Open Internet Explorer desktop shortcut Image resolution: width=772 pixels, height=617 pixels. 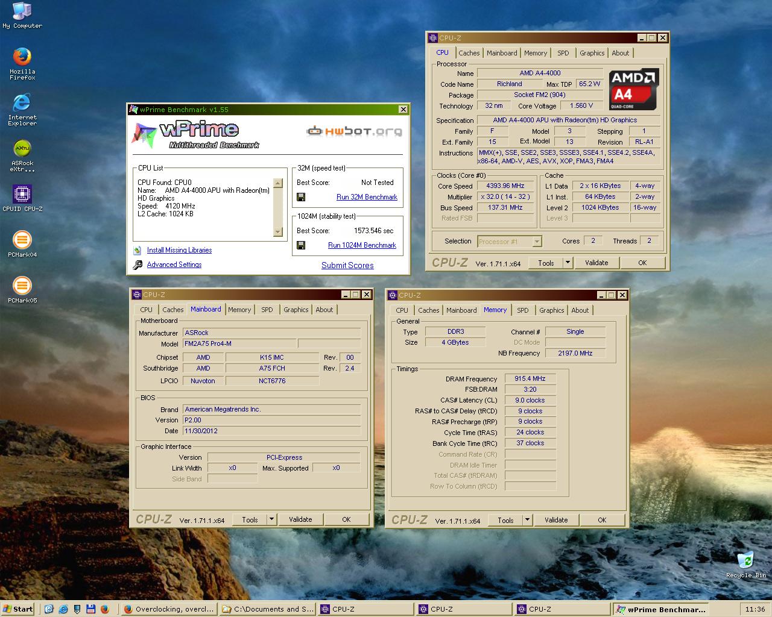22,109
